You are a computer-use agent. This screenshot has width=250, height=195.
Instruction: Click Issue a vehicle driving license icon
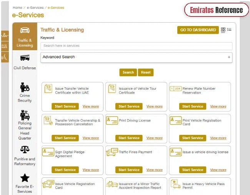(x=176, y=152)
